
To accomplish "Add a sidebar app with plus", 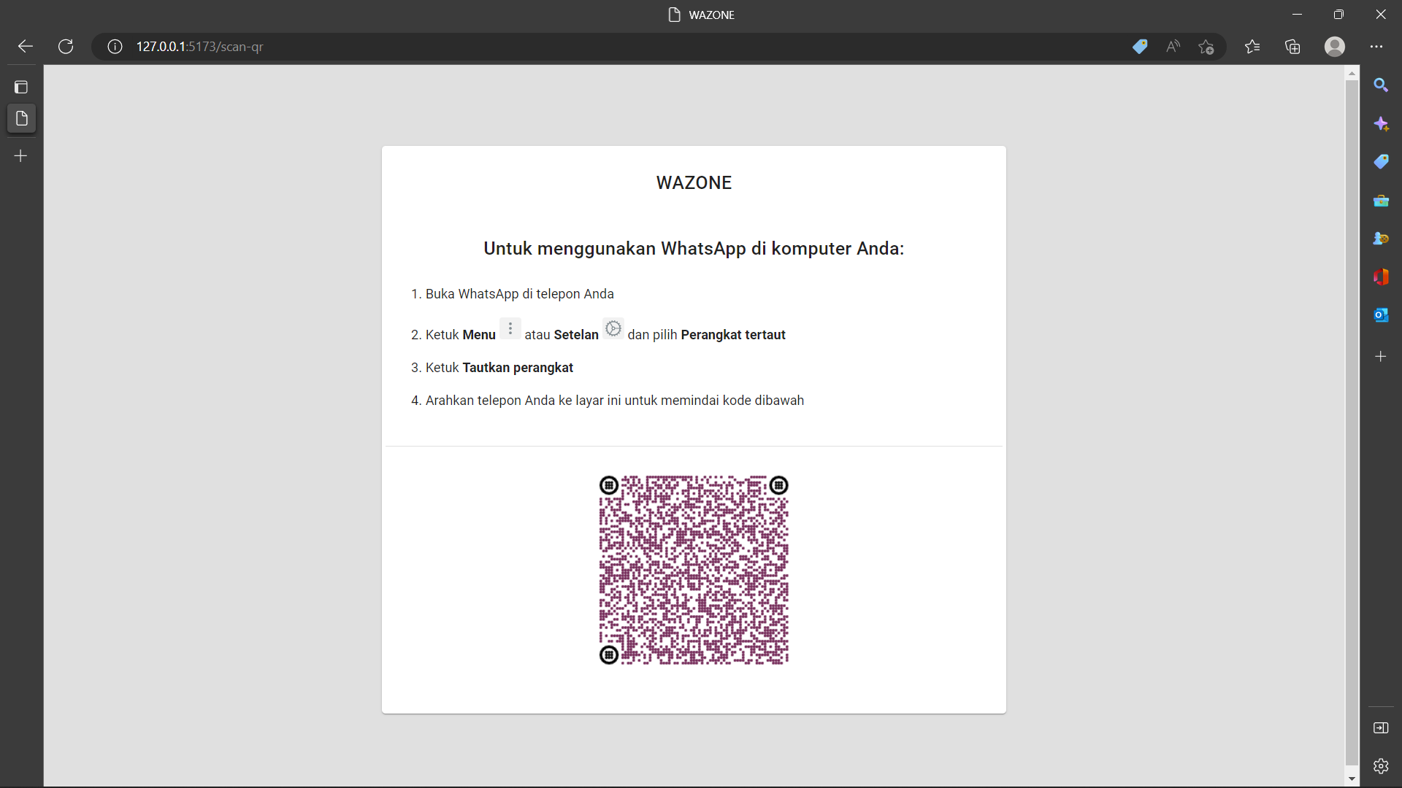I will pyautogui.click(x=1380, y=357).
